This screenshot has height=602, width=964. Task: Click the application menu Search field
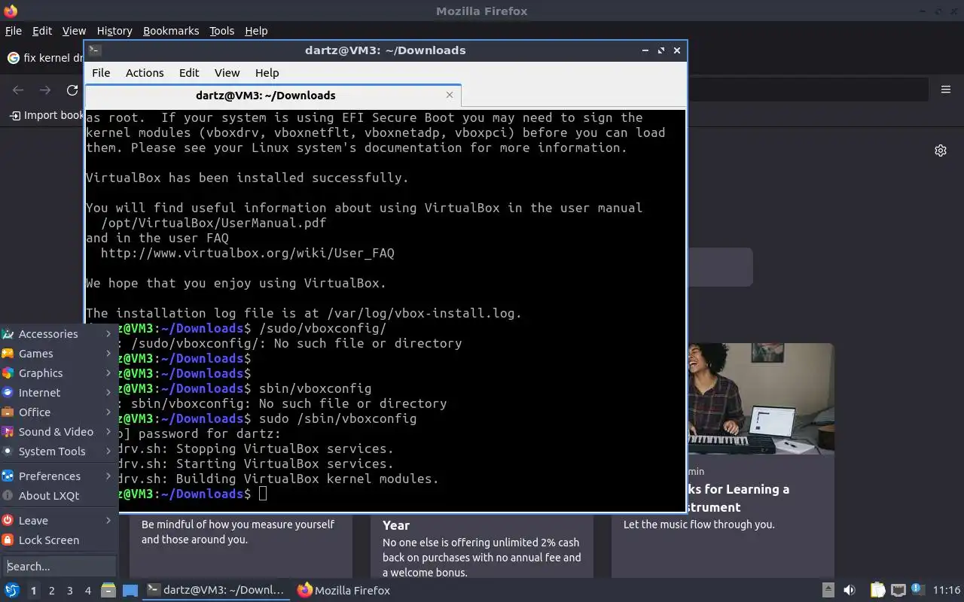59,567
